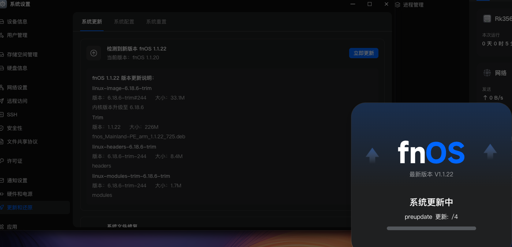512x247 pixels.
Task: Click fnos_Mainland-PE_arm_1.1.22_725.deb filename
Action: pyautogui.click(x=139, y=136)
